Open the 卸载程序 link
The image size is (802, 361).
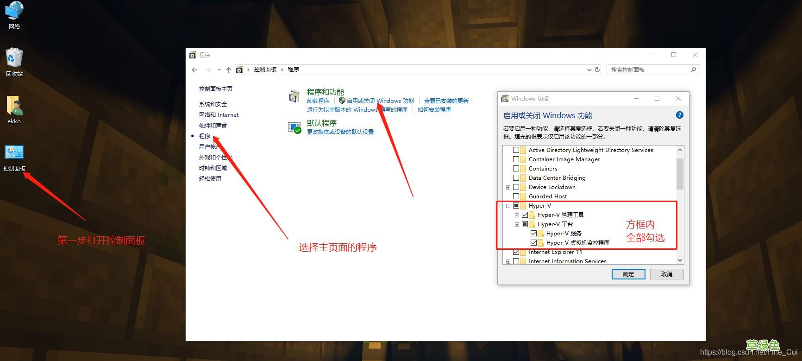click(x=318, y=101)
